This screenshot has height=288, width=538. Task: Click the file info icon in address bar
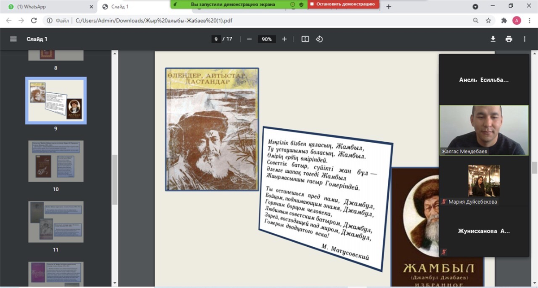point(49,21)
